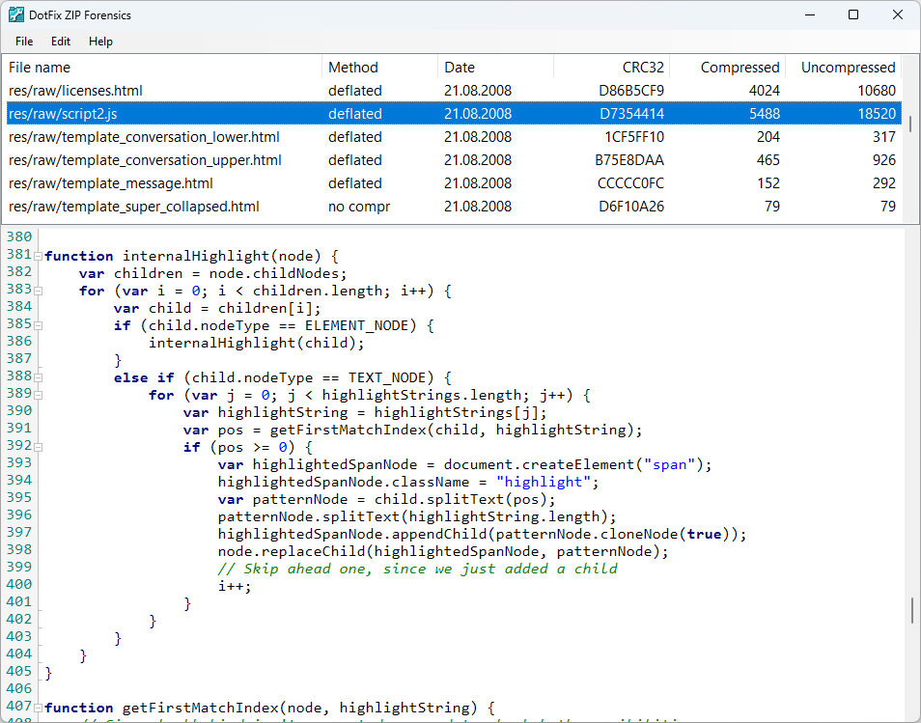Place cursor on the "span" string literal
This screenshot has width=921, height=723.
[x=669, y=464]
